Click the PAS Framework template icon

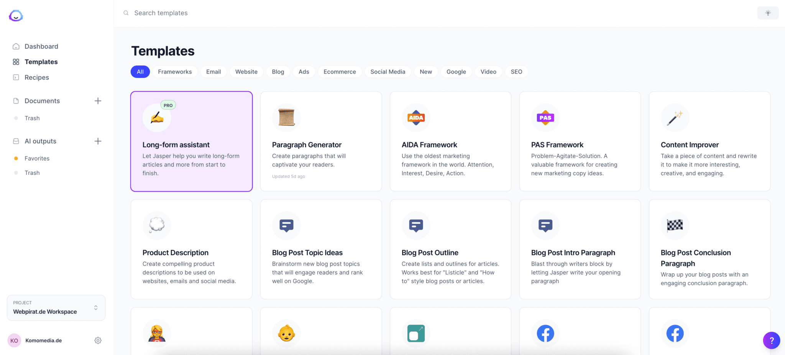[545, 118]
